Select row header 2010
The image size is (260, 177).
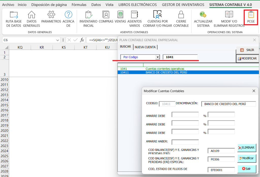pos(5,80)
